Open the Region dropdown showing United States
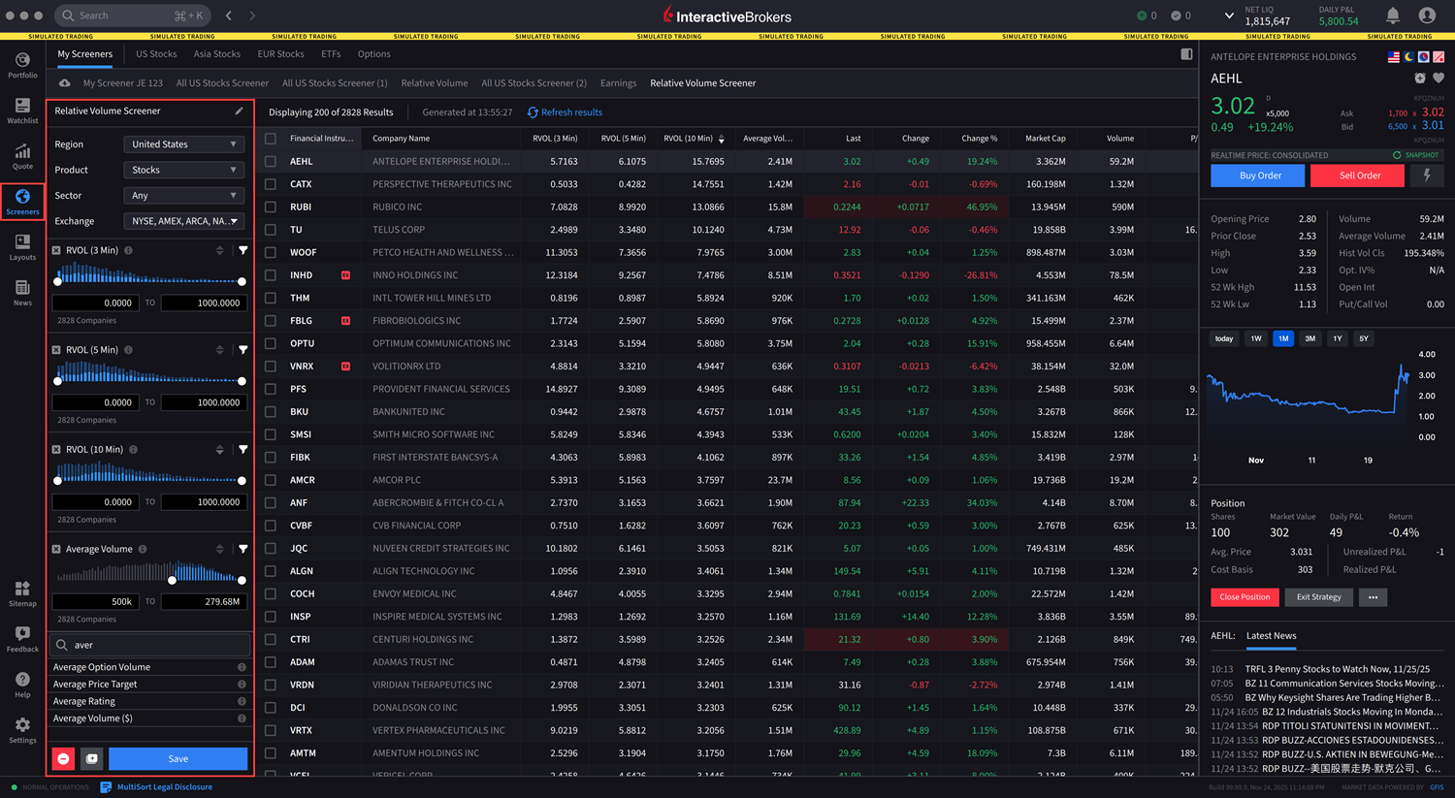The width and height of the screenshot is (1455, 798). [x=183, y=144]
